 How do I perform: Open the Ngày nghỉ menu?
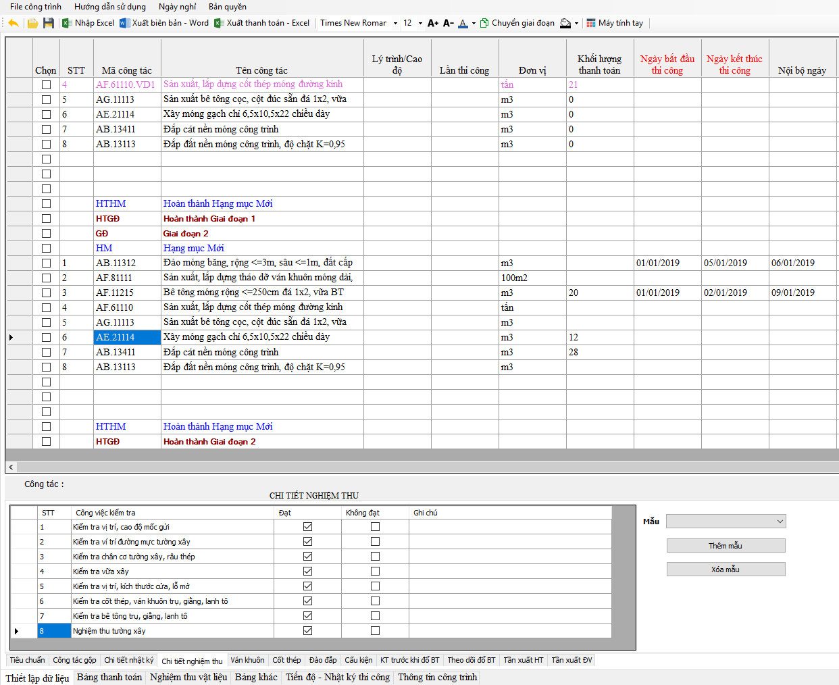(178, 7)
